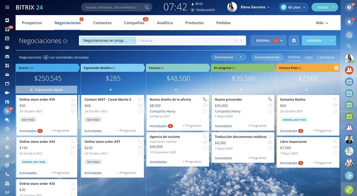Switch to Calendario view
Image resolution: width=357 pixels, height=196 pixels.
[x=326, y=57]
